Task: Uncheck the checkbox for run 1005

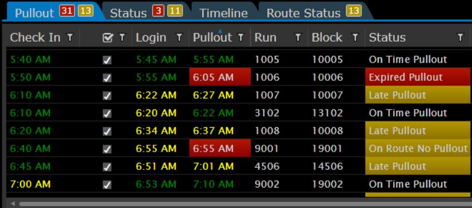Action: tap(107, 60)
